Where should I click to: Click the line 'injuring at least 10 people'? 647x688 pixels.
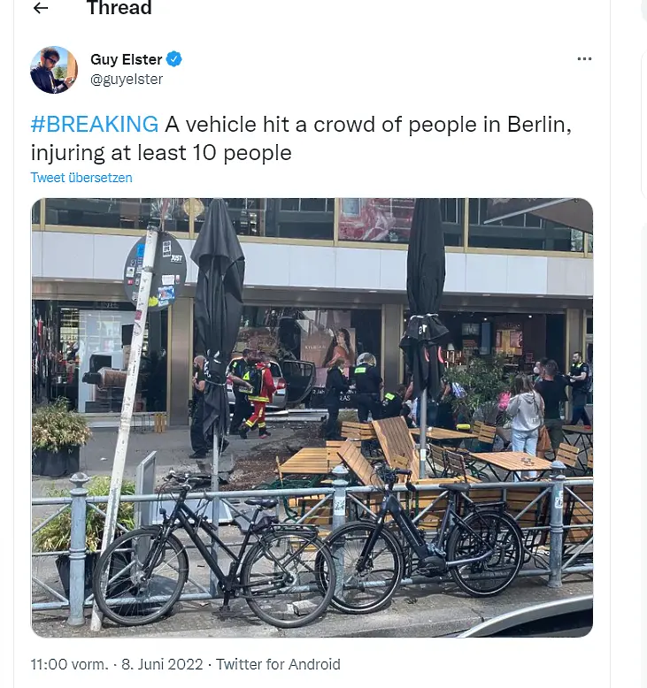(x=161, y=153)
